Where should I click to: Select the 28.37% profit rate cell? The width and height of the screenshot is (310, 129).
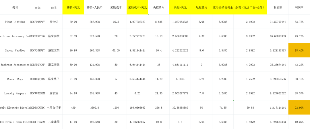click(299, 93)
